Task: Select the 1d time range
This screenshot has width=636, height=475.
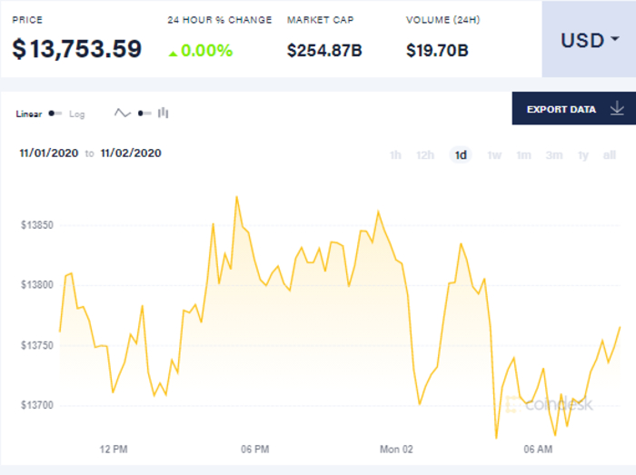Action: [461, 155]
